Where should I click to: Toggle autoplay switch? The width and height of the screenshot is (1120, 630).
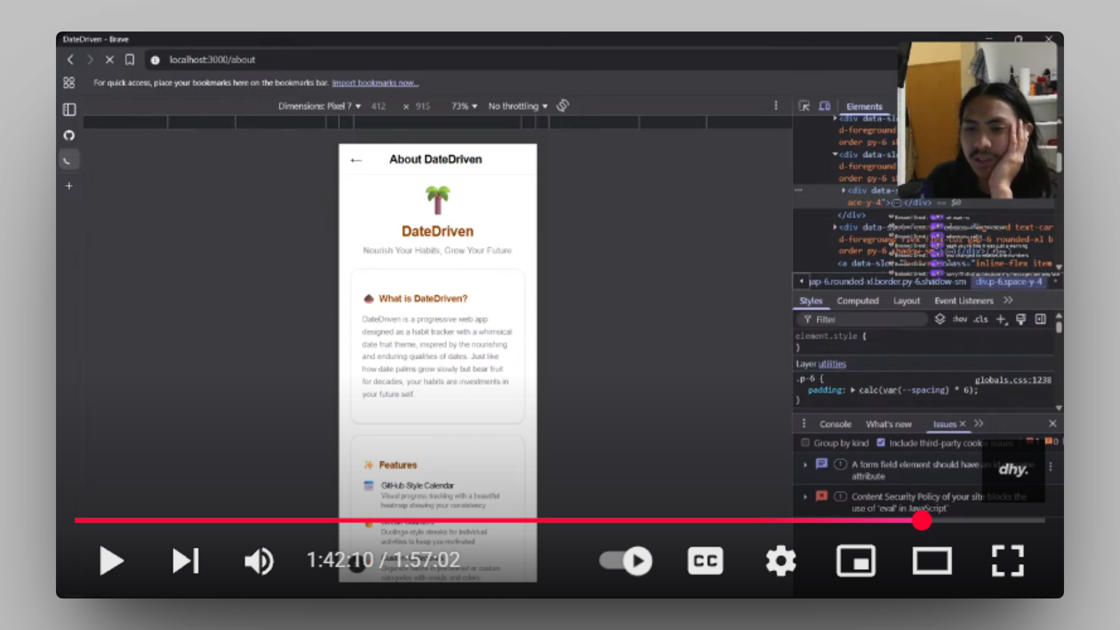tap(626, 561)
